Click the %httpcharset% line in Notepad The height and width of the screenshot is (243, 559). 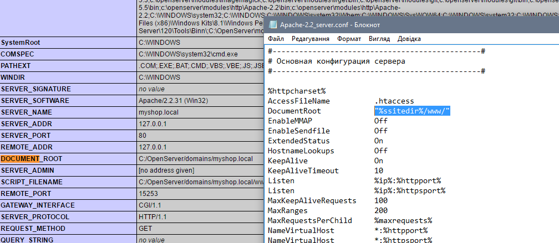coord(296,91)
